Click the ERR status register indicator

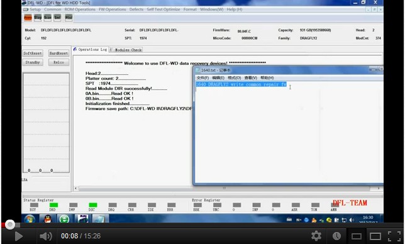coord(171,205)
